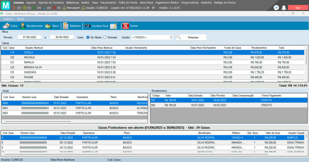Select the Fechado radio button
This screenshot has width=309, height=162.
coord(105,37)
